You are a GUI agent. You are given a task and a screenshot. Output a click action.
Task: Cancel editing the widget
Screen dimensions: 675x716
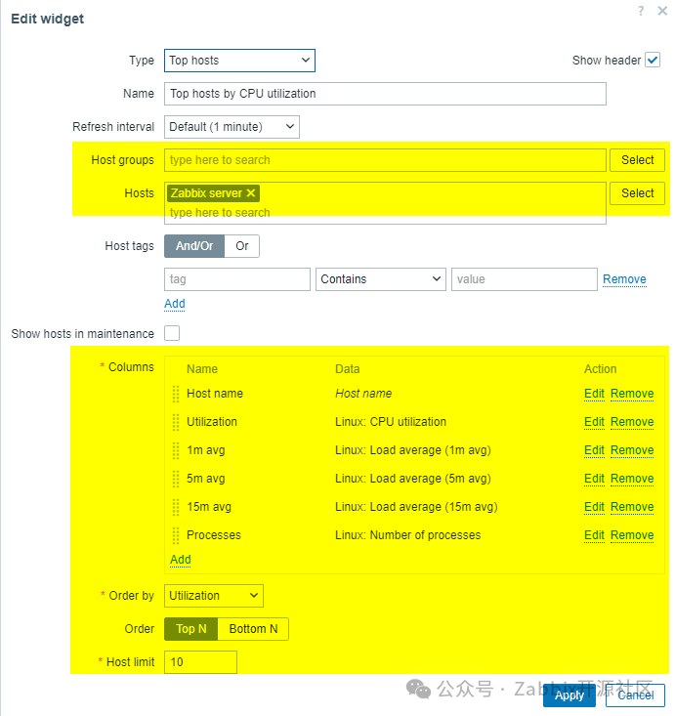(x=635, y=695)
